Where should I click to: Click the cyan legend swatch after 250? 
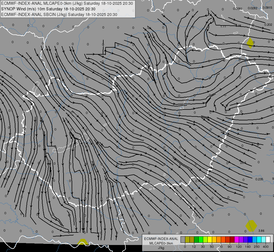(259, 239)
